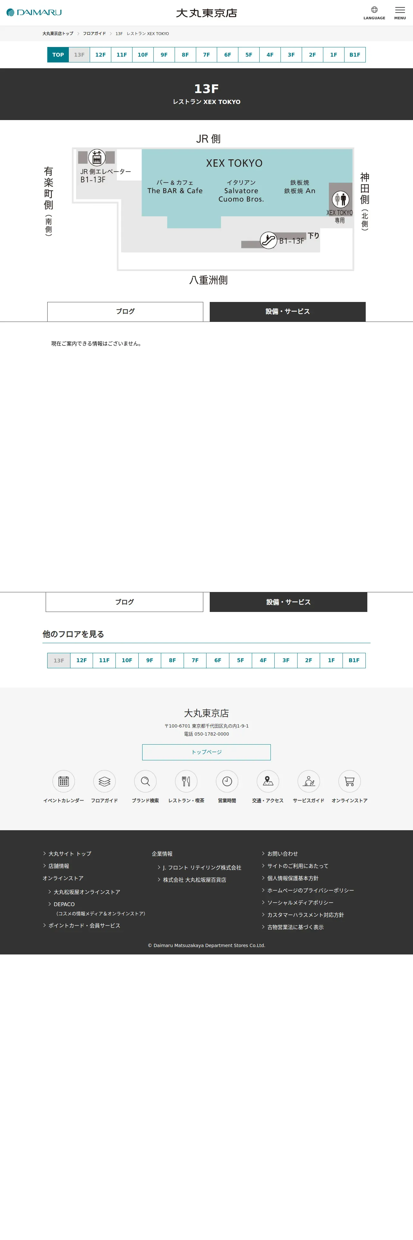Screen dimensions: 413x1240
Task: Select 1F in the other floors list
Action: 331,661
